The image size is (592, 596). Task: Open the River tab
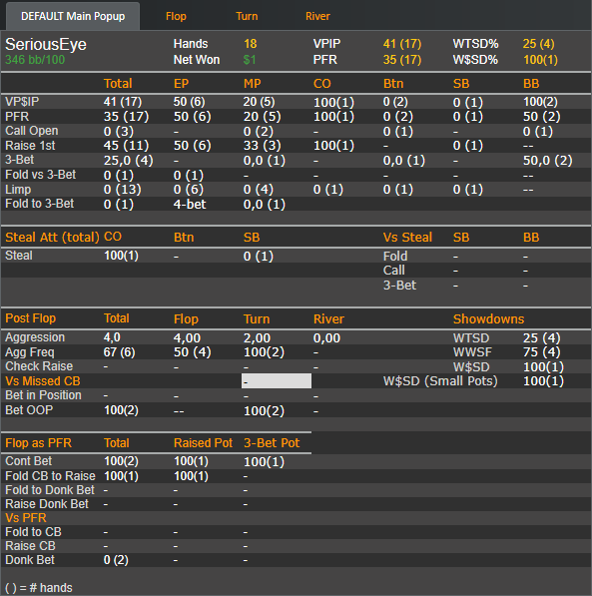point(317,16)
